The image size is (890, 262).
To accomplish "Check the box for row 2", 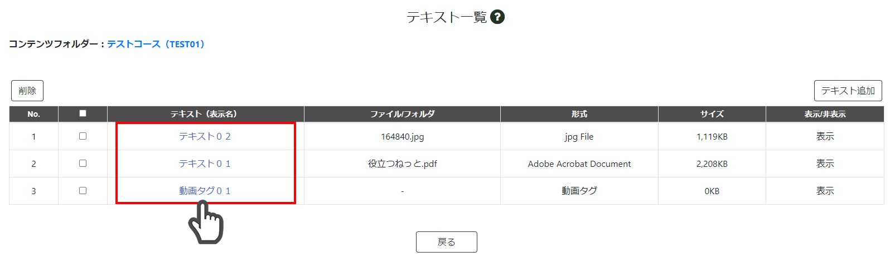I will click(x=83, y=163).
